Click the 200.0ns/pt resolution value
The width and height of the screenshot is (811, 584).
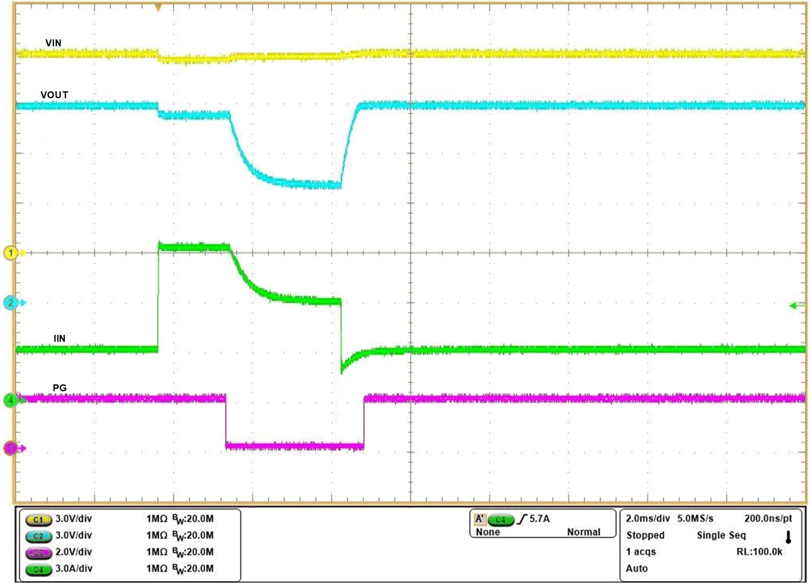768,518
